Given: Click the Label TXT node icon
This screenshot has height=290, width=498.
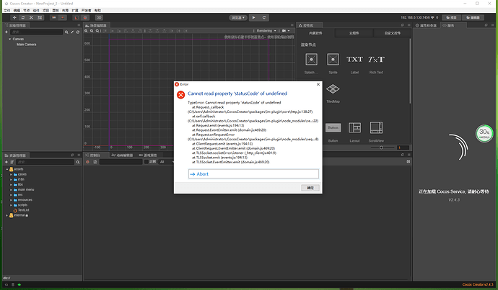Looking at the screenshot, I should [x=354, y=60].
